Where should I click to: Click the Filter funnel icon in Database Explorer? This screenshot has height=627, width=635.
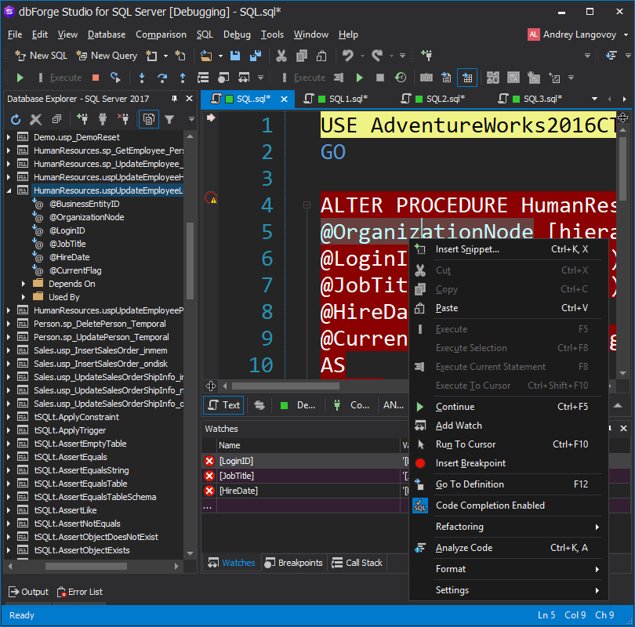coord(169,119)
